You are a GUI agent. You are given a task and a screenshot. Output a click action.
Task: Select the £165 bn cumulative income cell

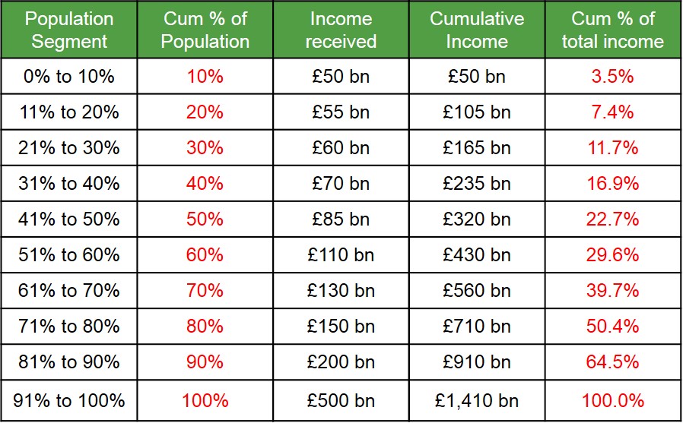[x=477, y=148]
